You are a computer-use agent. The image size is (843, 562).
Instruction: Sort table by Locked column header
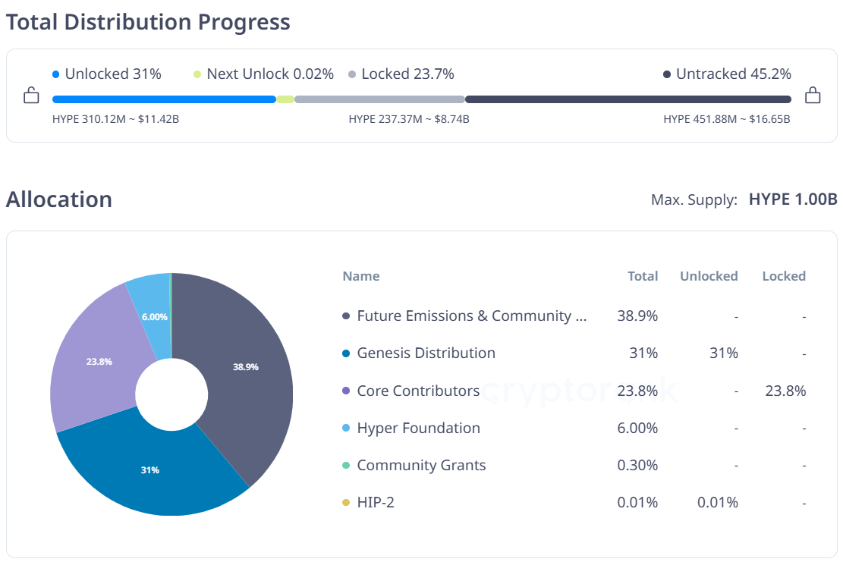784,276
